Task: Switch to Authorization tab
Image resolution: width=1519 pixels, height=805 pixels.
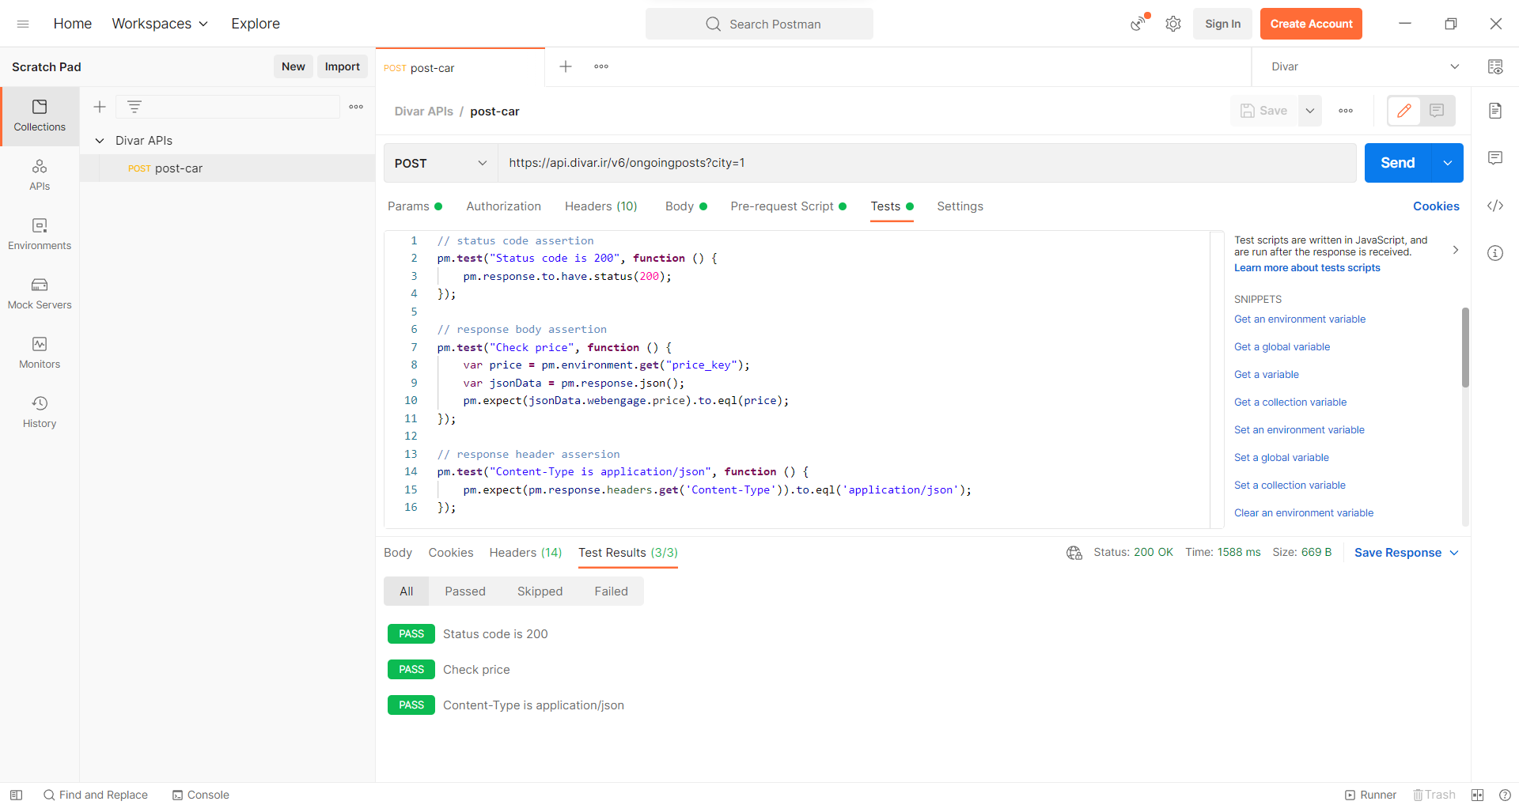Action: click(x=504, y=206)
